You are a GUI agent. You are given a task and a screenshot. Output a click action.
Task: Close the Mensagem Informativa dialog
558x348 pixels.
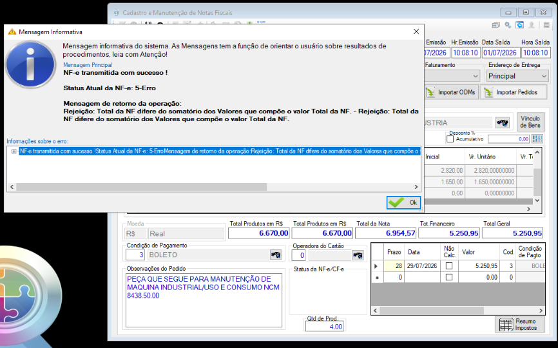point(416,32)
